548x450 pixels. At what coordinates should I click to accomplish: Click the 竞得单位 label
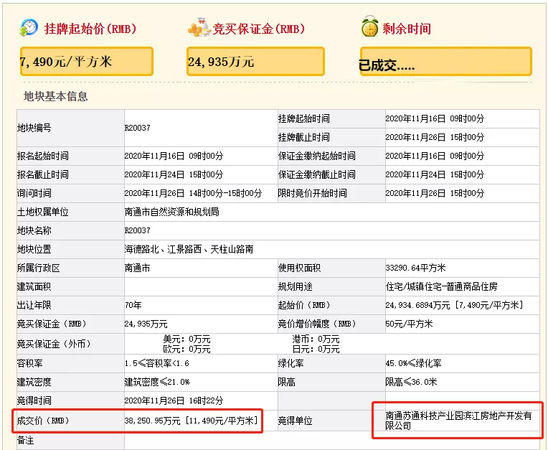coord(295,421)
